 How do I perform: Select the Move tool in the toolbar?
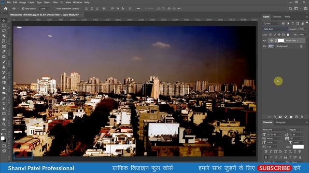pos(4,20)
